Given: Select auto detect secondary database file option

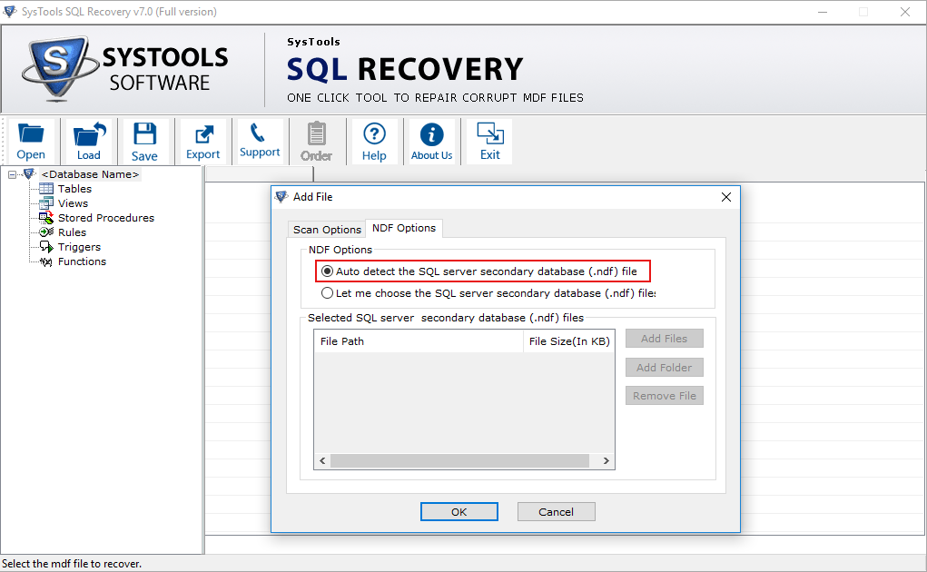Looking at the screenshot, I should pyautogui.click(x=325, y=271).
